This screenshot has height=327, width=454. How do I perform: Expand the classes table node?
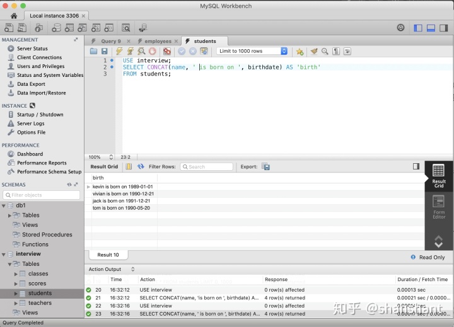tap(16, 273)
